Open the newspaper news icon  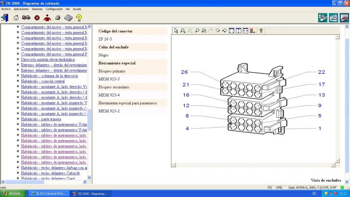coord(68,18)
